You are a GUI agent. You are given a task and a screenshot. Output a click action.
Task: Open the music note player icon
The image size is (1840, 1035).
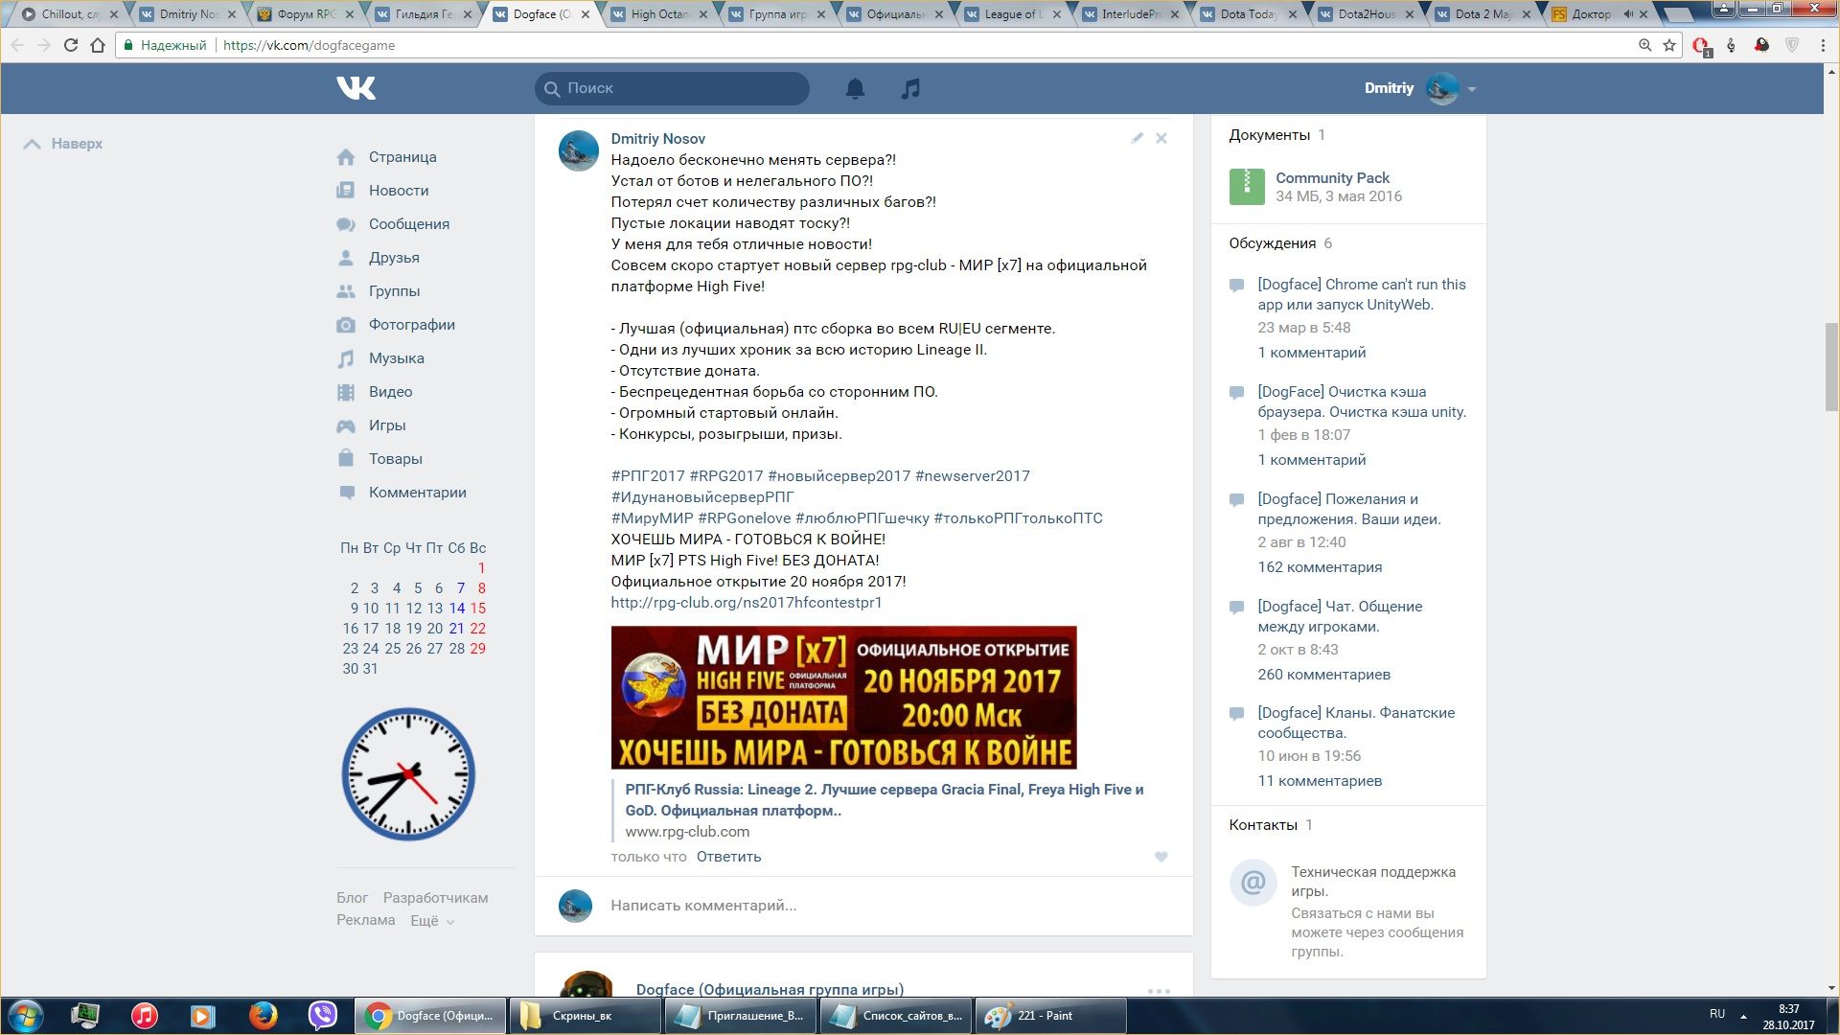point(910,88)
